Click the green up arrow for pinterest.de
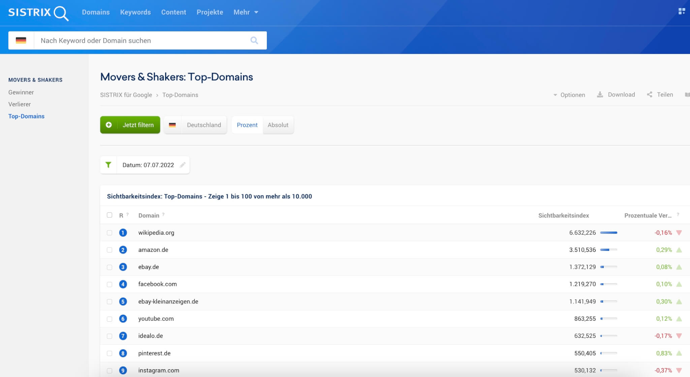The image size is (690, 377). (x=679, y=353)
